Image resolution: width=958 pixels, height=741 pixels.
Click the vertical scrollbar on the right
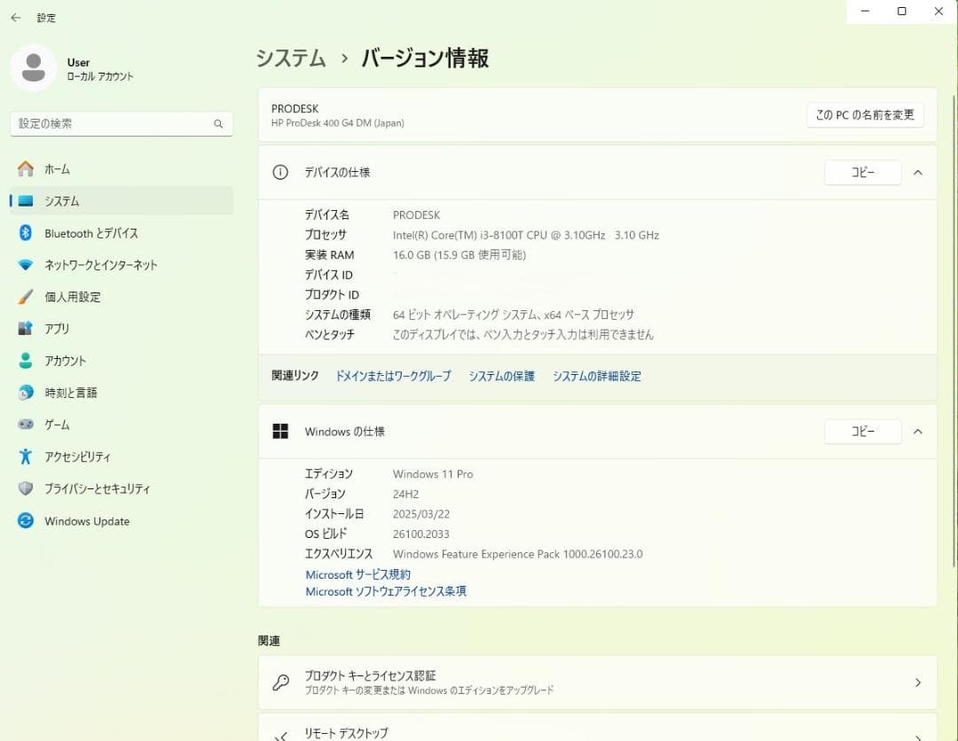[x=954, y=330]
